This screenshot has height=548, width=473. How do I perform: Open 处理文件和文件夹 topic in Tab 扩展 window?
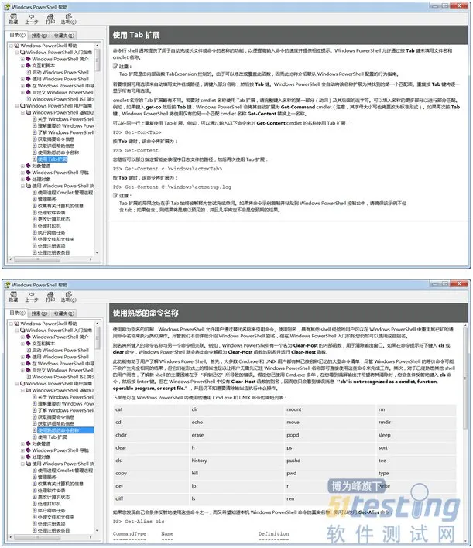(56, 239)
